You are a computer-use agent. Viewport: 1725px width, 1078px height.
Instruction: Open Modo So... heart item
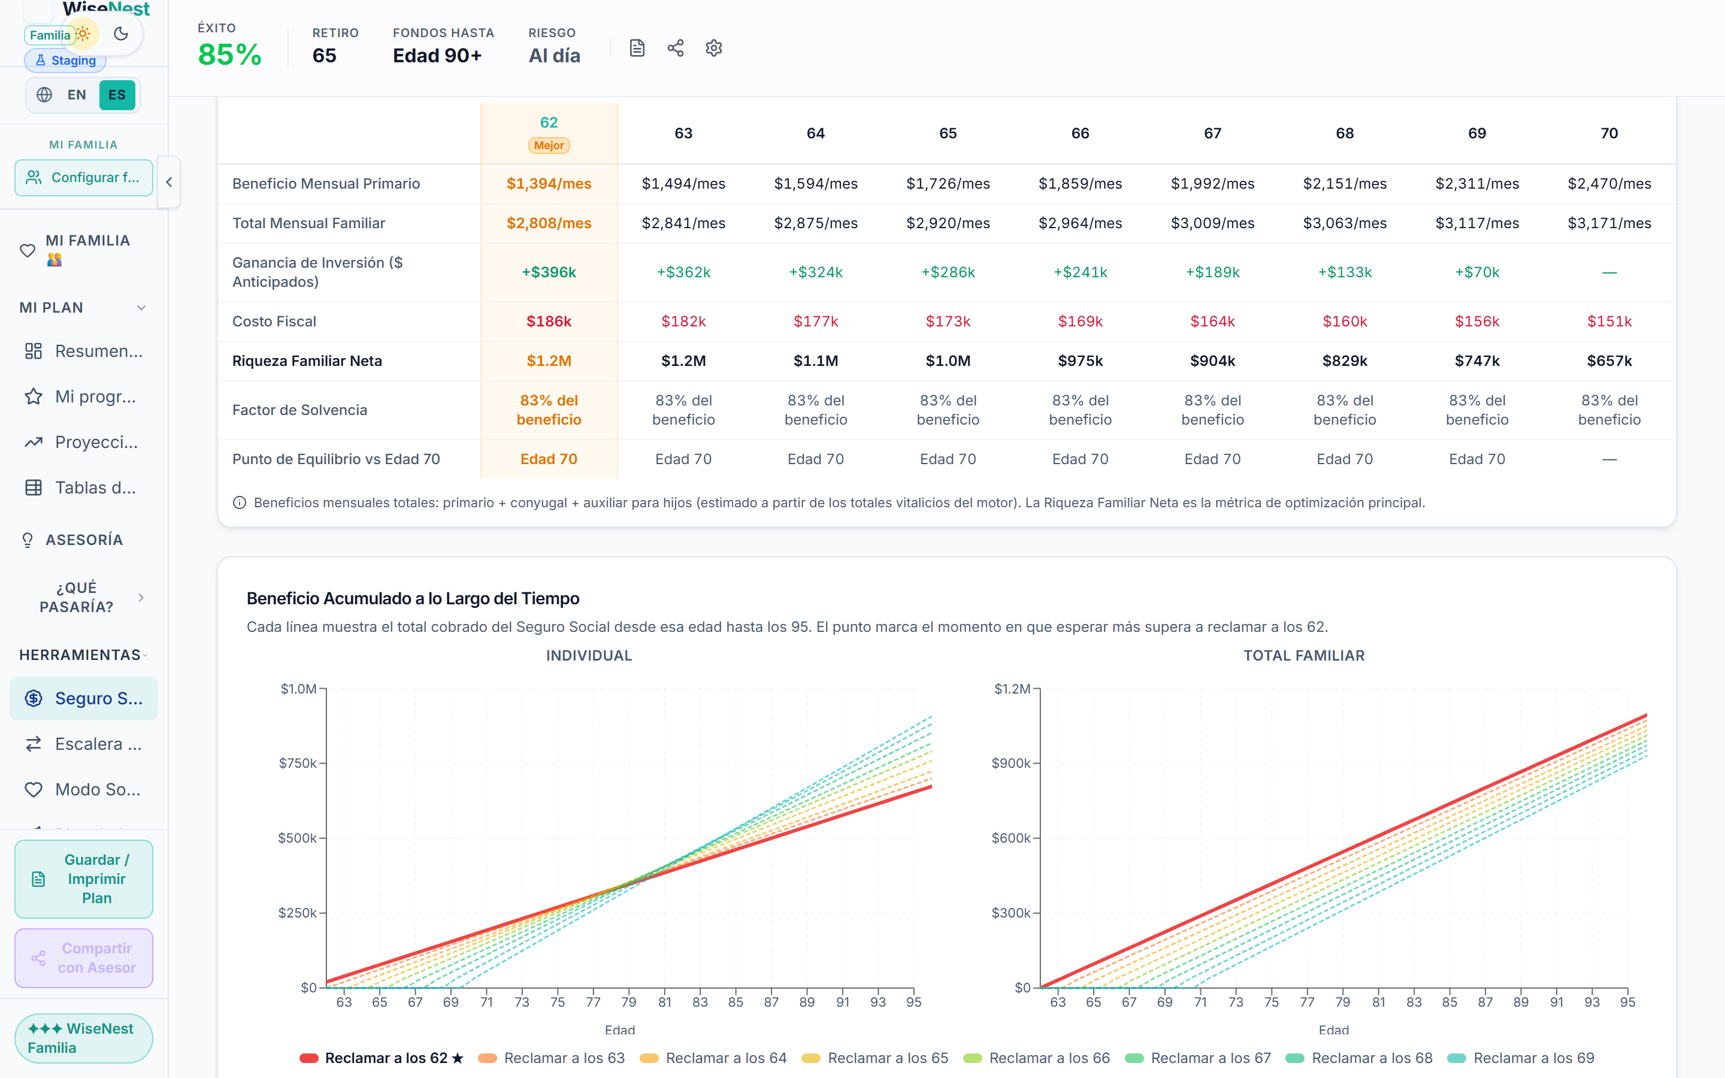[x=83, y=789]
